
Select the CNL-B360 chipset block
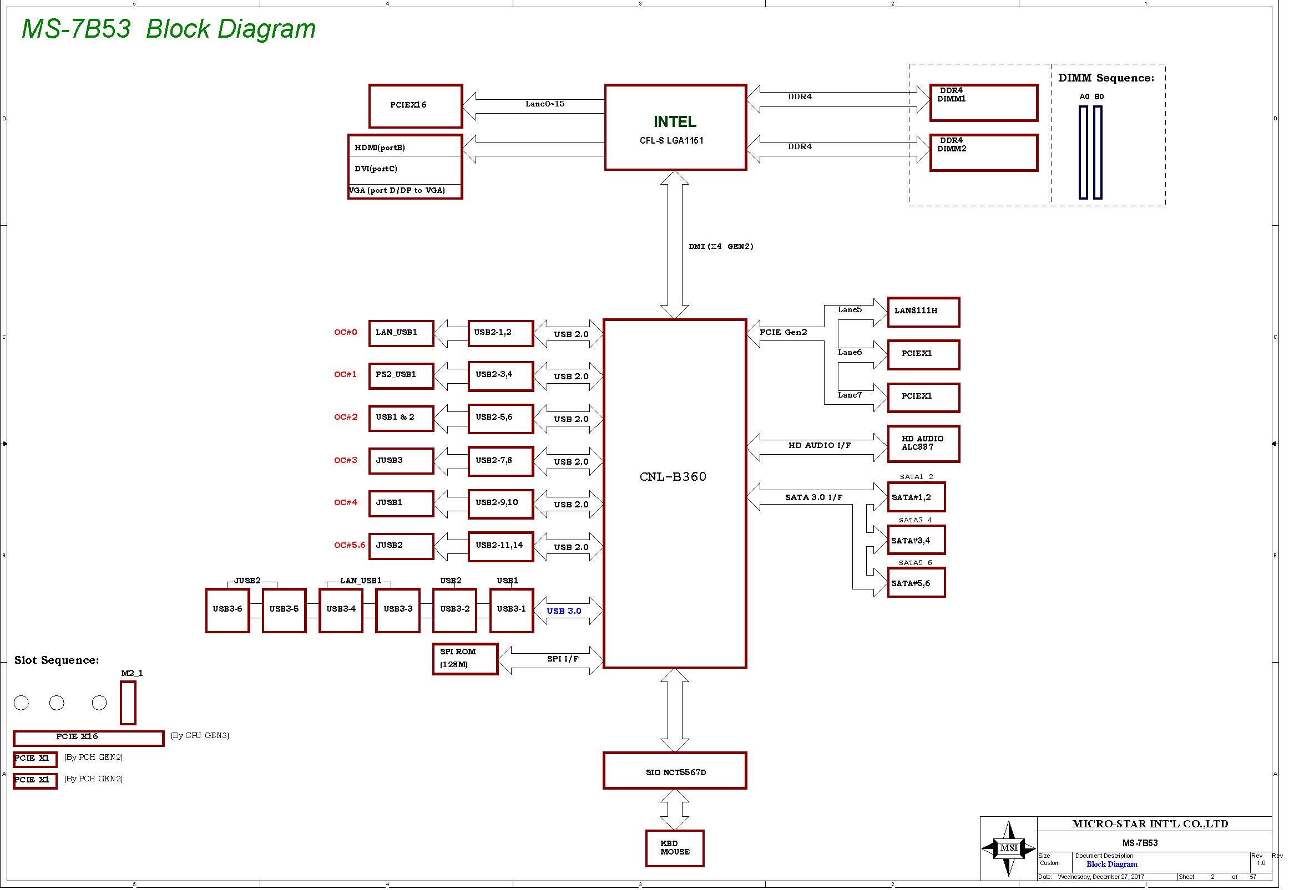[x=674, y=493]
